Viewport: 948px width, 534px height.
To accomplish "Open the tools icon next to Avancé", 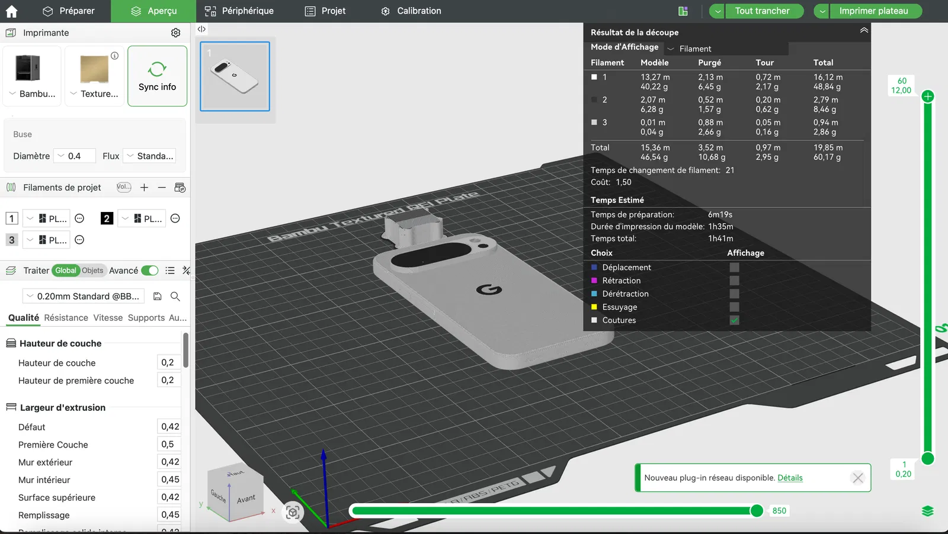I will pyautogui.click(x=186, y=271).
